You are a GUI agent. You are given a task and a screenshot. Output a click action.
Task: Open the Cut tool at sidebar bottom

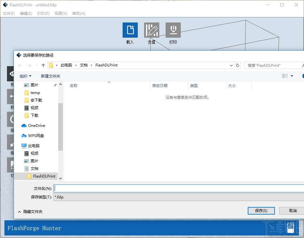(11, 165)
